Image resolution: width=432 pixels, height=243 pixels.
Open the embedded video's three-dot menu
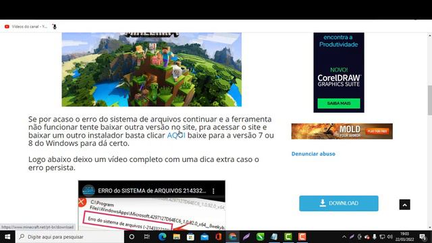pyautogui.click(x=213, y=190)
